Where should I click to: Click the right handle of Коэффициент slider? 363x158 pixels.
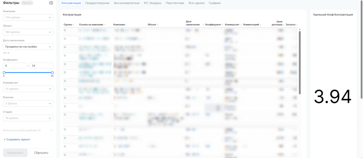click(52, 72)
